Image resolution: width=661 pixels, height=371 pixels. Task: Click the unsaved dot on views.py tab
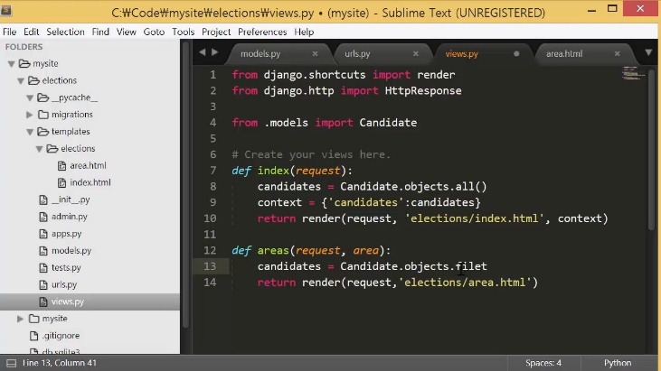tap(516, 54)
